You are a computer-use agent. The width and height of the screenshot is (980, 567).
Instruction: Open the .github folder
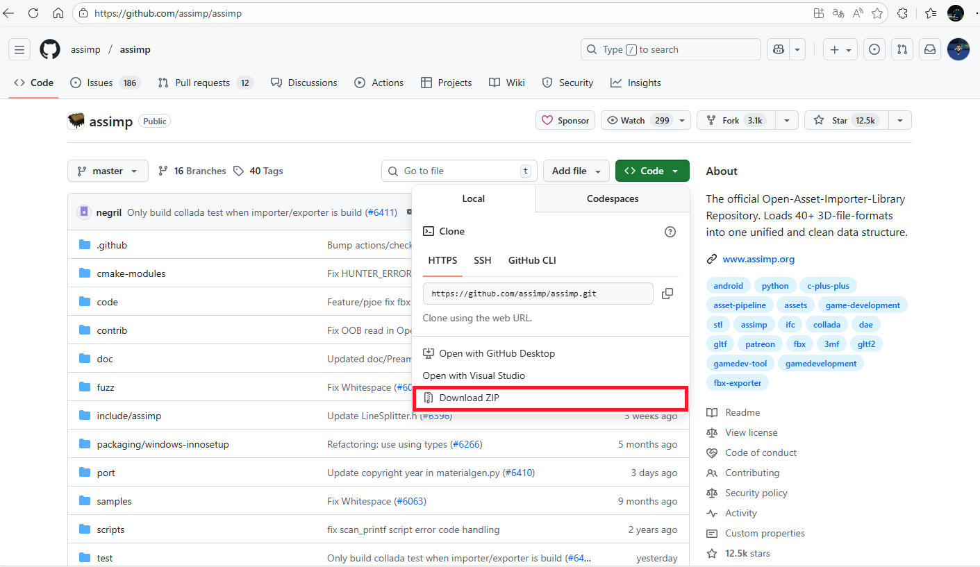pyautogui.click(x=112, y=245)
